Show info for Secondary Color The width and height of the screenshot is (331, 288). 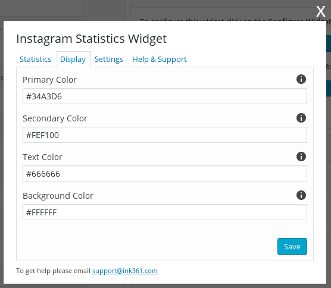tap(301, 118)
